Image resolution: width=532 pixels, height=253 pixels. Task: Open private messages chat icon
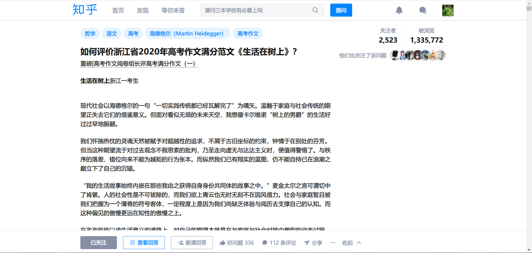pos(423,10)
